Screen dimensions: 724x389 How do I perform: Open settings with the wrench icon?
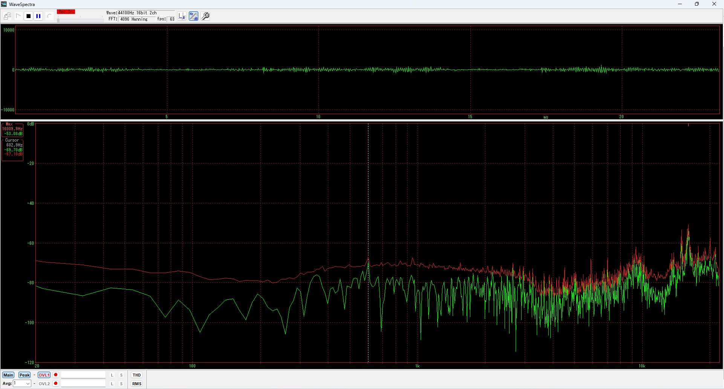click(x=206, y=16)
